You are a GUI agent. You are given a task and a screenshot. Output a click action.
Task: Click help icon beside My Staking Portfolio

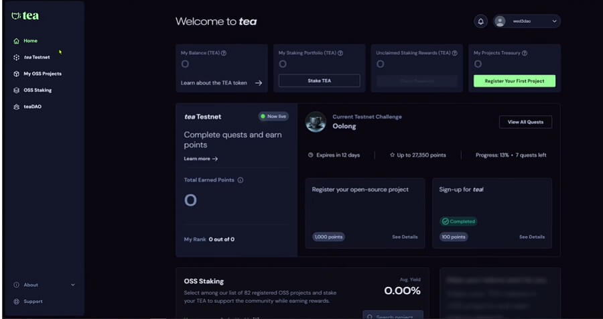click(x=340, y=53)
